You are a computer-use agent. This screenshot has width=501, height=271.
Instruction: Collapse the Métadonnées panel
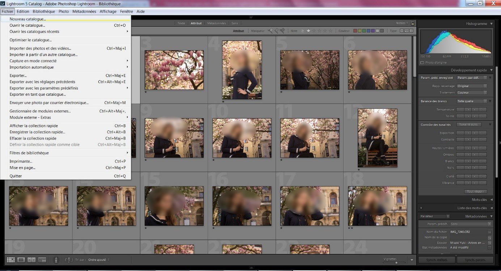(x=491, y=216)
